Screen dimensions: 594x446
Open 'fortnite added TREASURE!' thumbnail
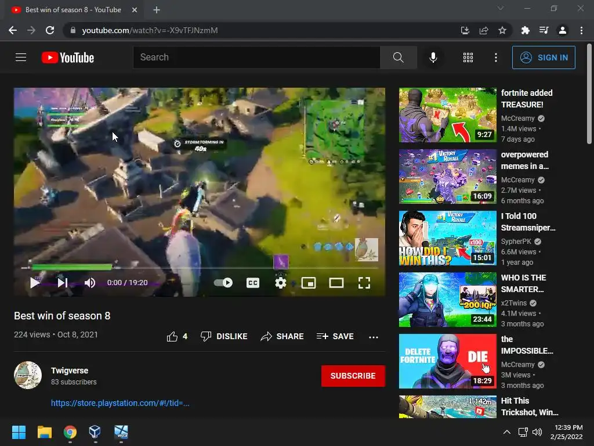[447, 115]
